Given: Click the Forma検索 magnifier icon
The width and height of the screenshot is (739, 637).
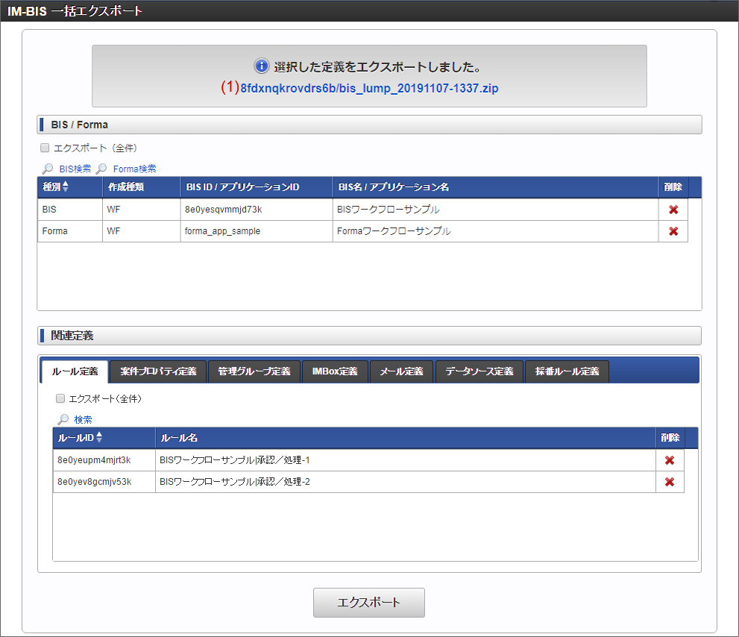Looking at the screenshot, I should pyautogui.click(x=101, y=169).
